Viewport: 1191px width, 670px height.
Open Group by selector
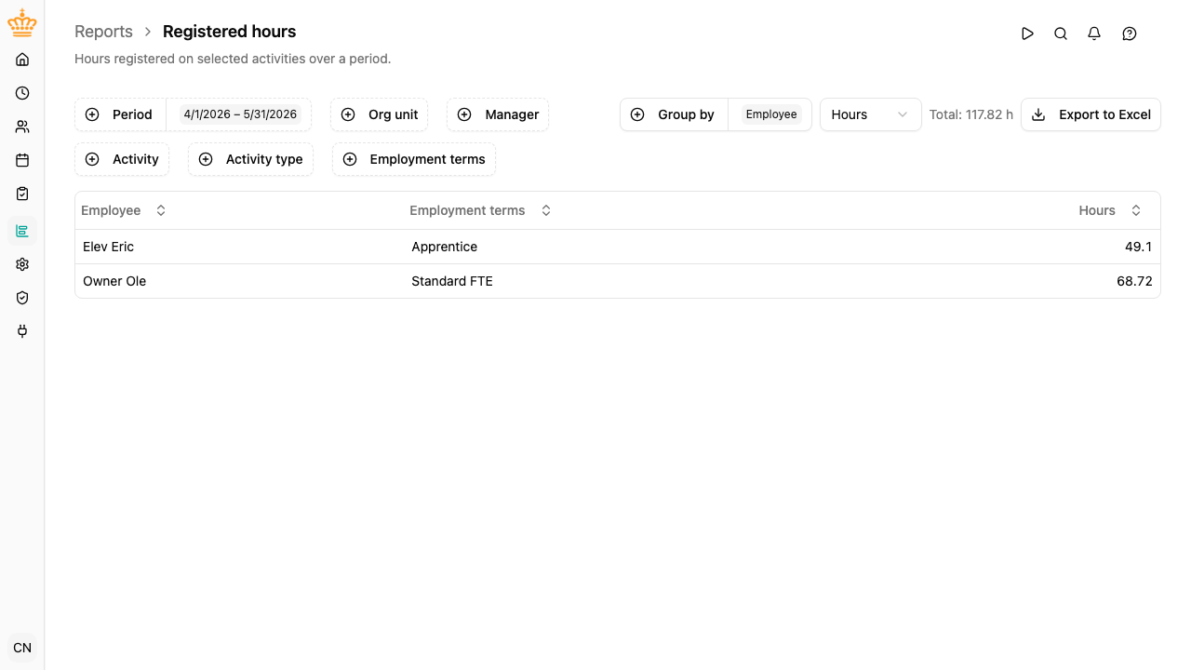point(675,114)
